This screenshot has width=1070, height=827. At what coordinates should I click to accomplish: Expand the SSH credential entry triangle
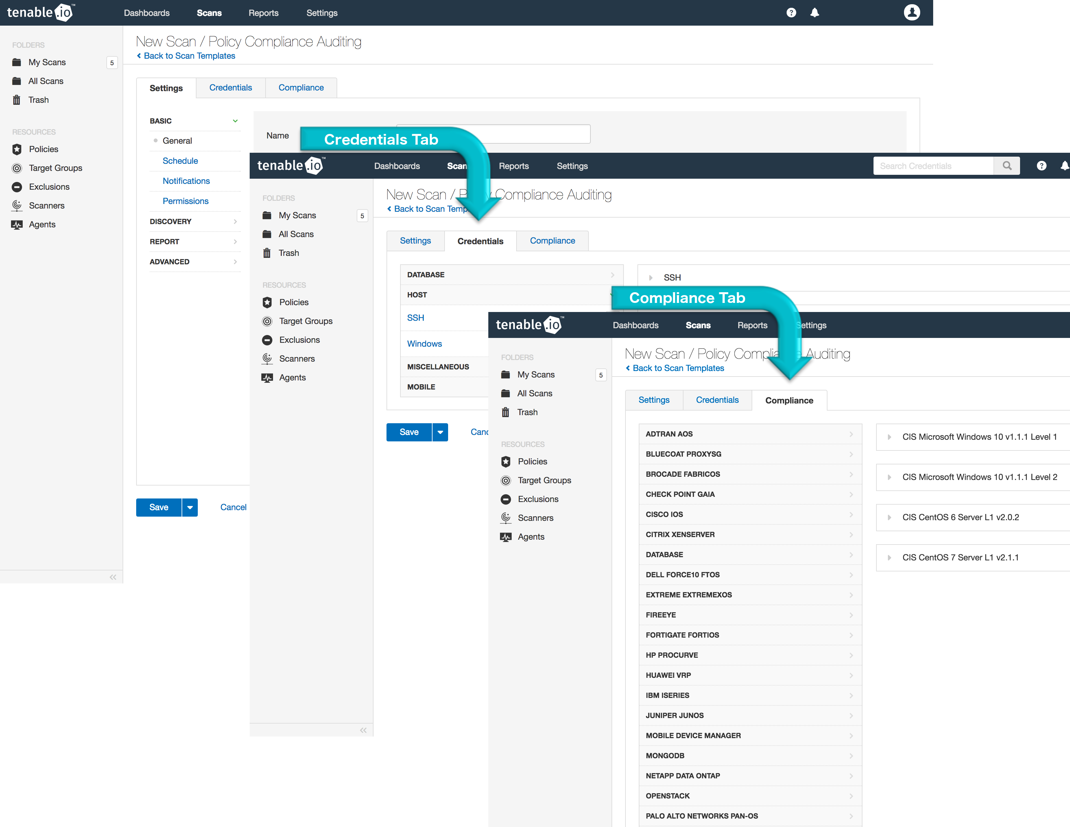tap(651, 278)
